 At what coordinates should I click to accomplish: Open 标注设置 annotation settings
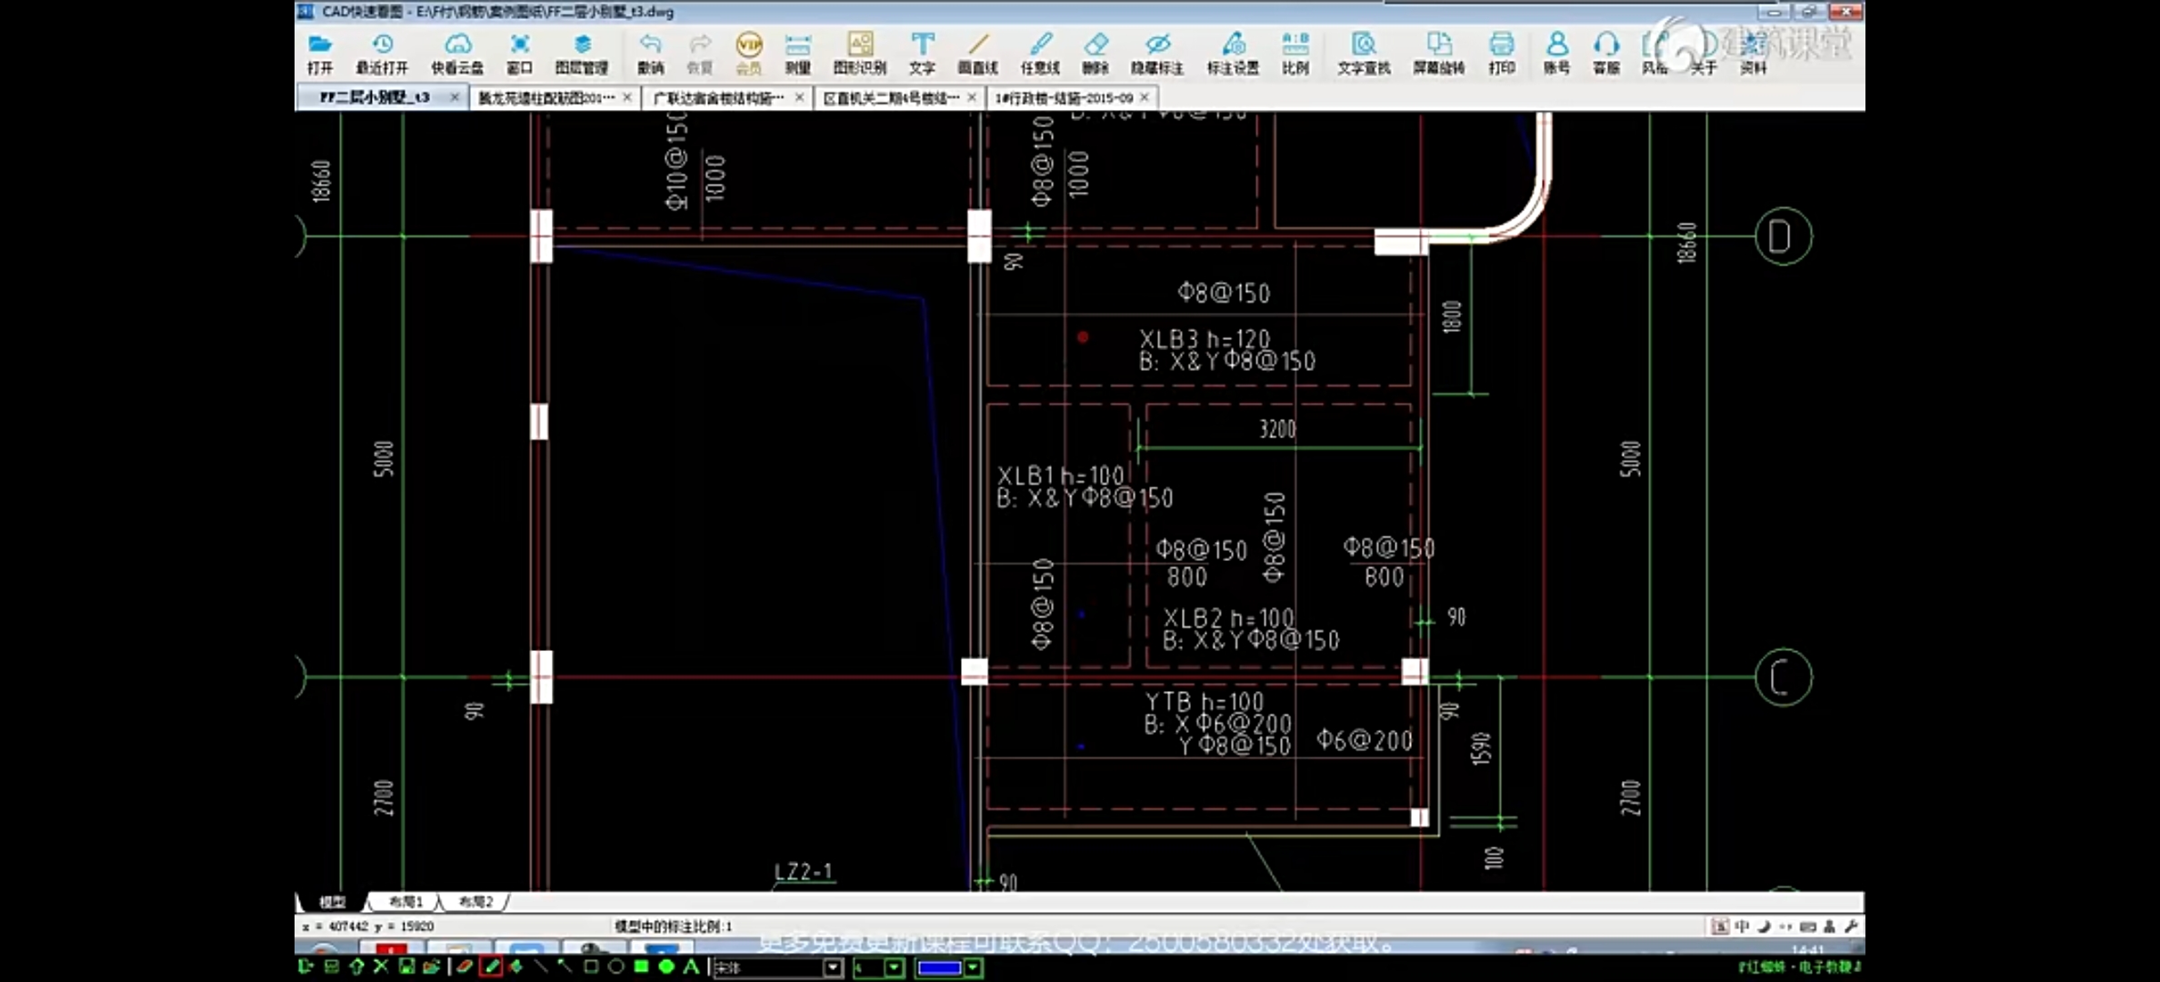[1233, 54]
